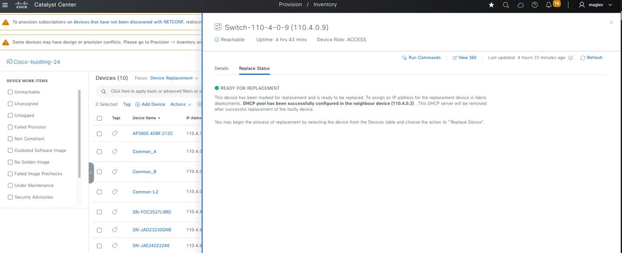Viewport: 622px width, 253px height.
Task: Enable the Failed Provision work item filter
Action: (x=10, y=127)
